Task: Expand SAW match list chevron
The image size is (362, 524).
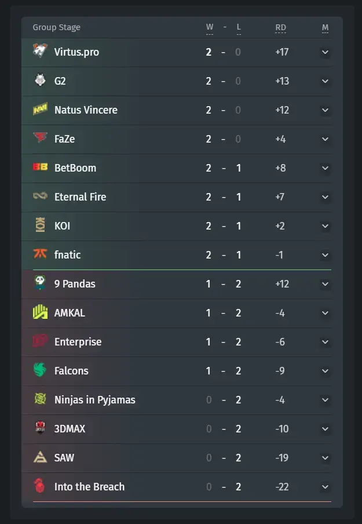Action: pyautogui.click(x=326, y=458)
